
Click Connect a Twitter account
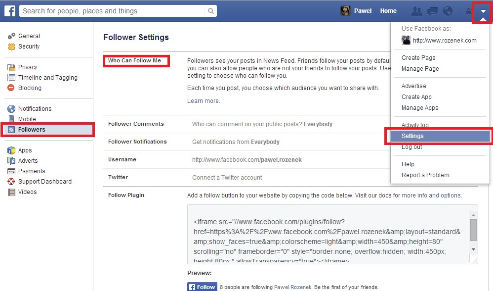click(227, 178)
